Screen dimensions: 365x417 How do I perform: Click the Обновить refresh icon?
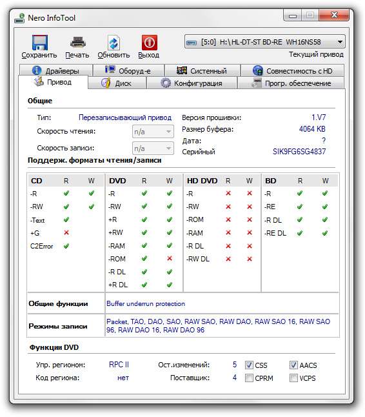113,43
